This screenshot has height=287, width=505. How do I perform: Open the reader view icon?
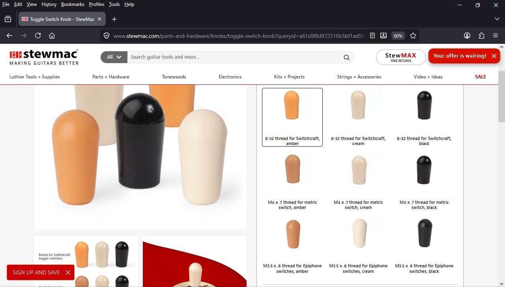click(x=372, y=35)
